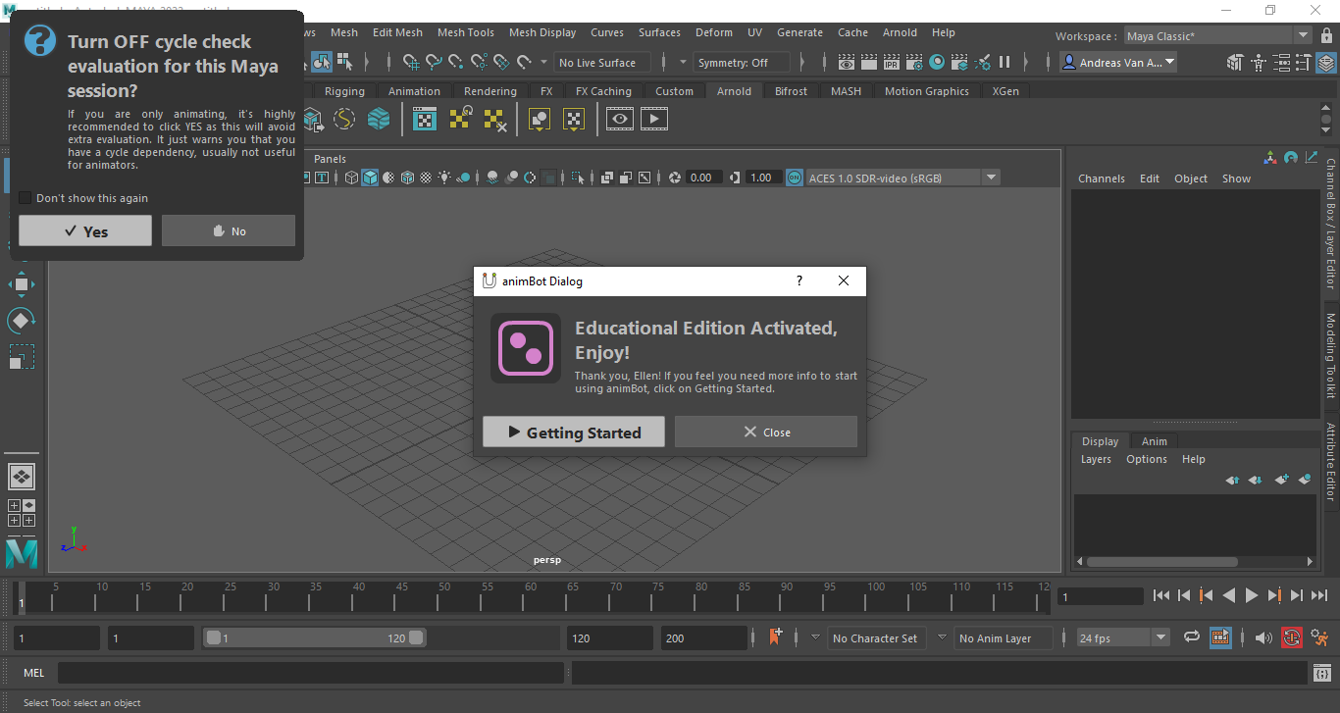1340x713 pixels.
Task: Click the set key bookmark icon
Action: pos(776,637)
